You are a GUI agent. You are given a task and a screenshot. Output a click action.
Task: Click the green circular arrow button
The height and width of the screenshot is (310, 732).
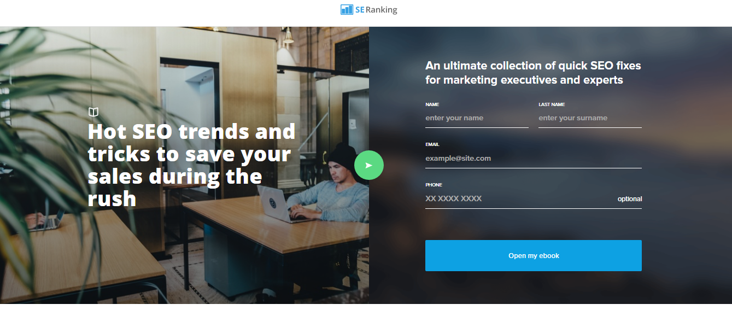coord(369,165)
